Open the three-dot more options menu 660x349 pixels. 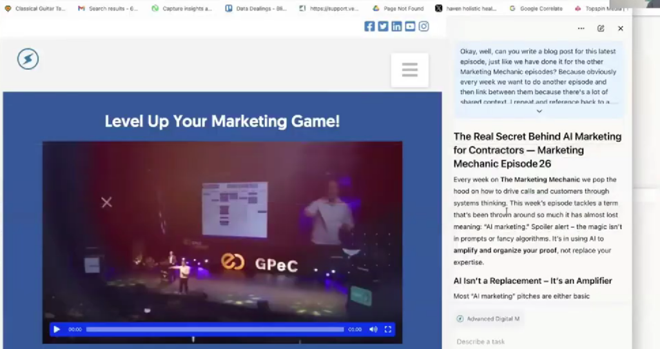click(x=581, y=28)
